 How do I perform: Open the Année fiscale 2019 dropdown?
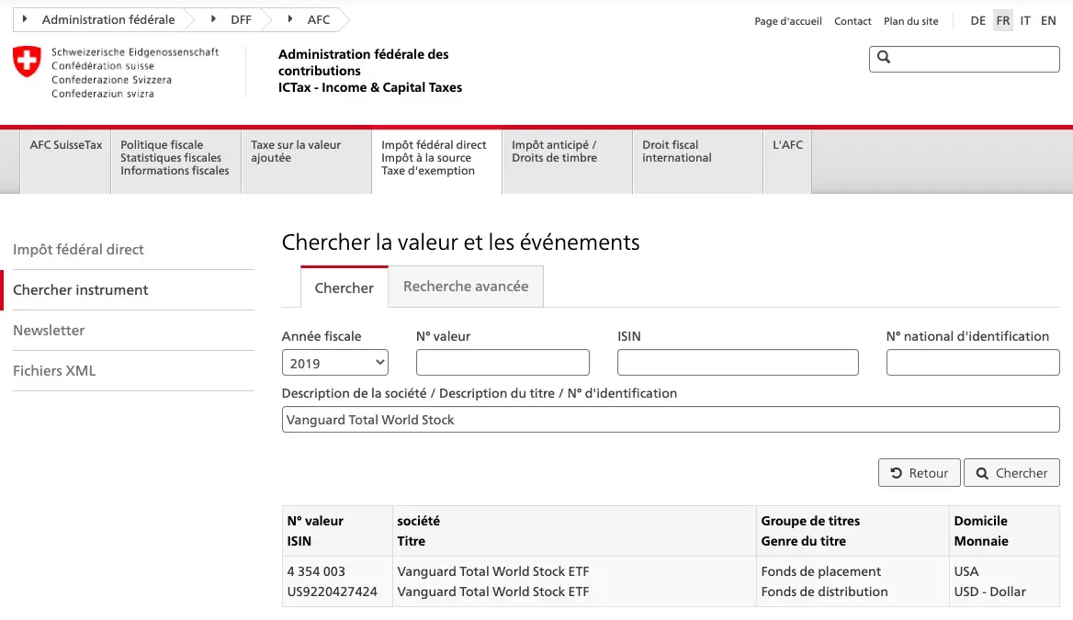(334, 363)
